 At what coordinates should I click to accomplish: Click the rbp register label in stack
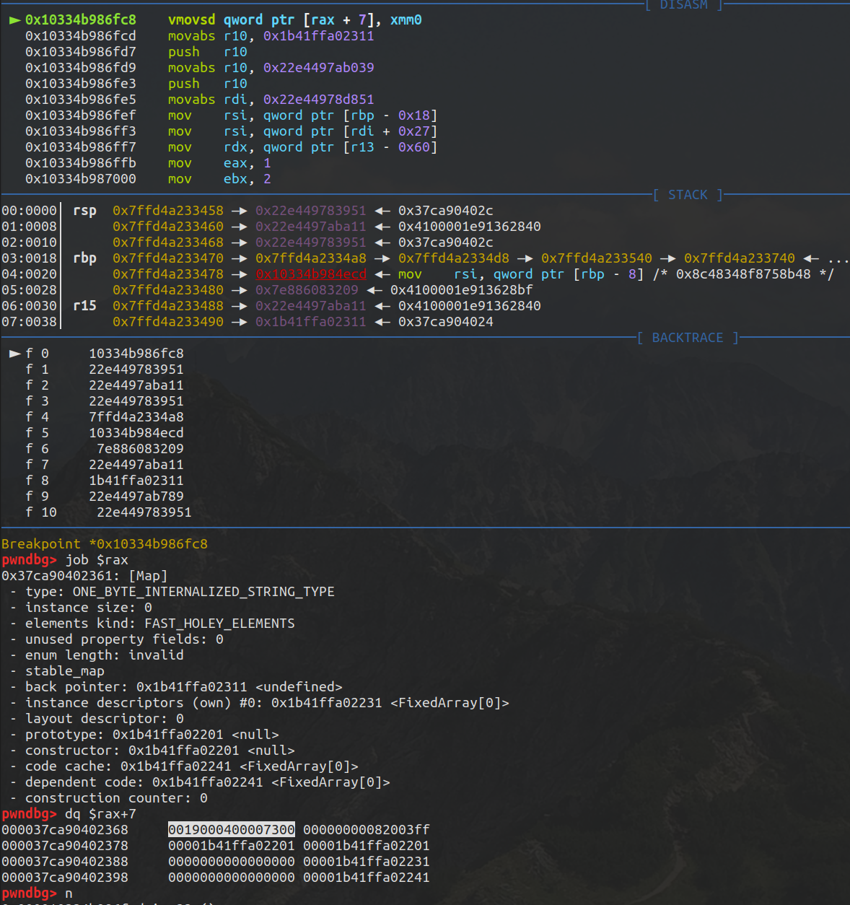click(x=84, y=258)
